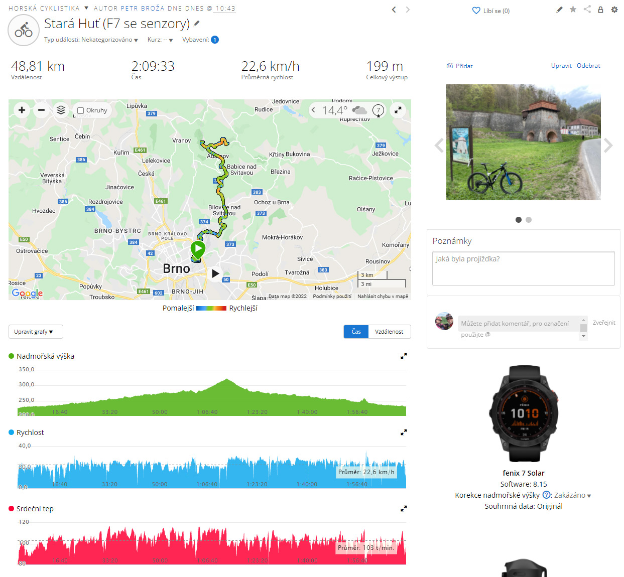Switch charts to Vzdálenost view
Image resolution: width=624 pixels, height=577 pixels.
pos(390,332)
